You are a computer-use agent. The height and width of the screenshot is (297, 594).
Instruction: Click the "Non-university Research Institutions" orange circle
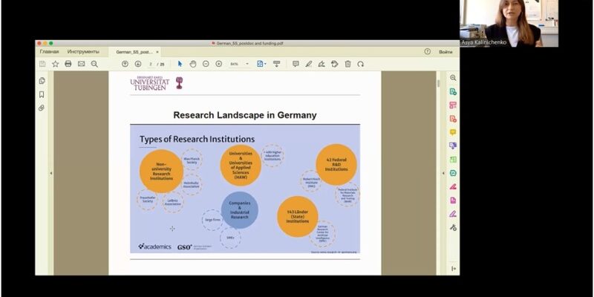[161, 172]
